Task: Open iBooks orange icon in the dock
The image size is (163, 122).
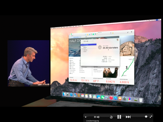Action: (x=120, y=99)
